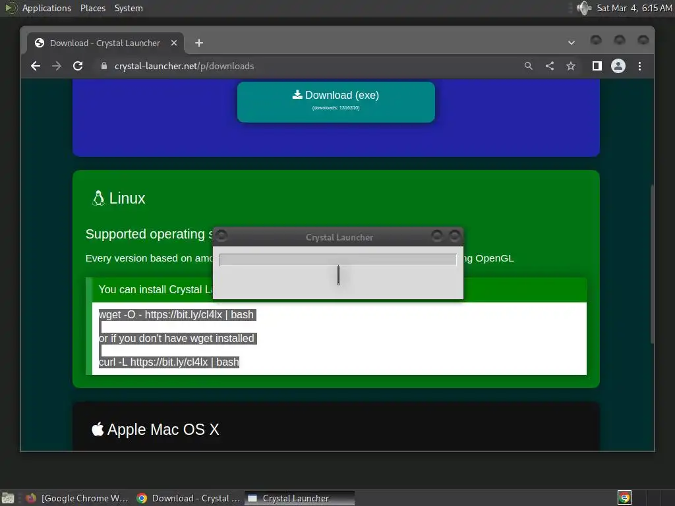Screen dimensions: 675x506
Task: Open a new browser tab
Action: click(x=199, y=43)
